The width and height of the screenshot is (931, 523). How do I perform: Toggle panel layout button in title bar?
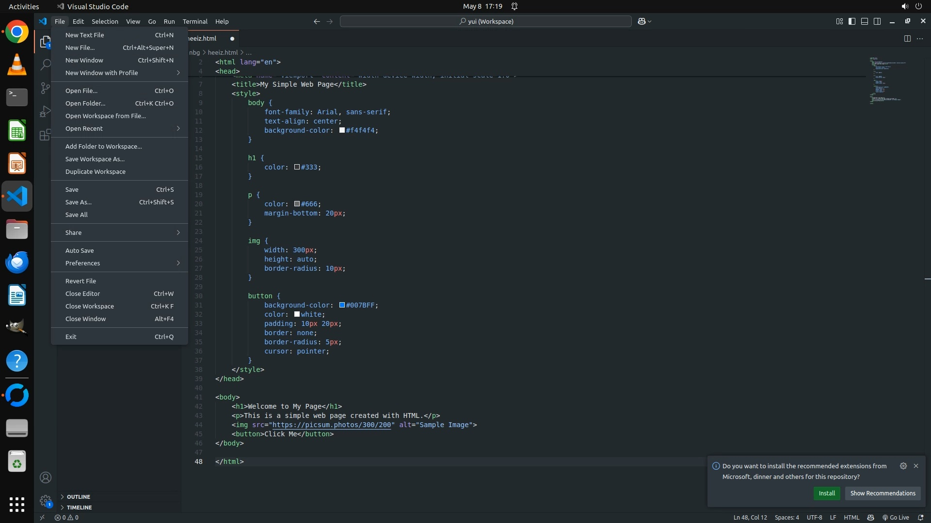865,21
